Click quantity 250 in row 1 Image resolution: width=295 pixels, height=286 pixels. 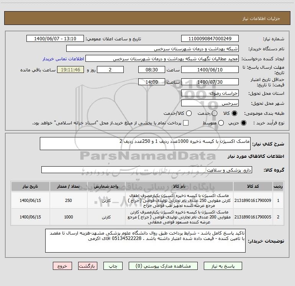coord(69,200)
